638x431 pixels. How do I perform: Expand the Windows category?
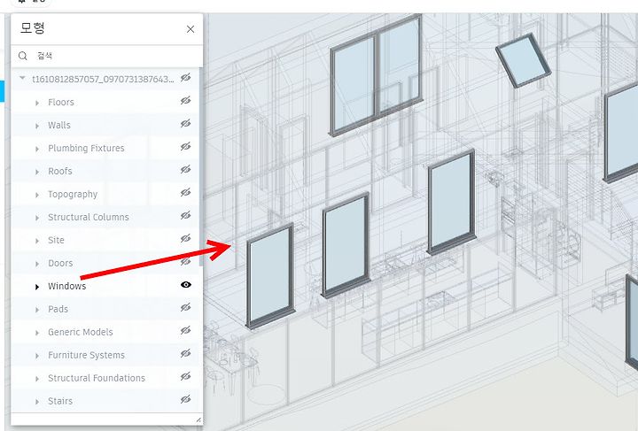(37, 287)
